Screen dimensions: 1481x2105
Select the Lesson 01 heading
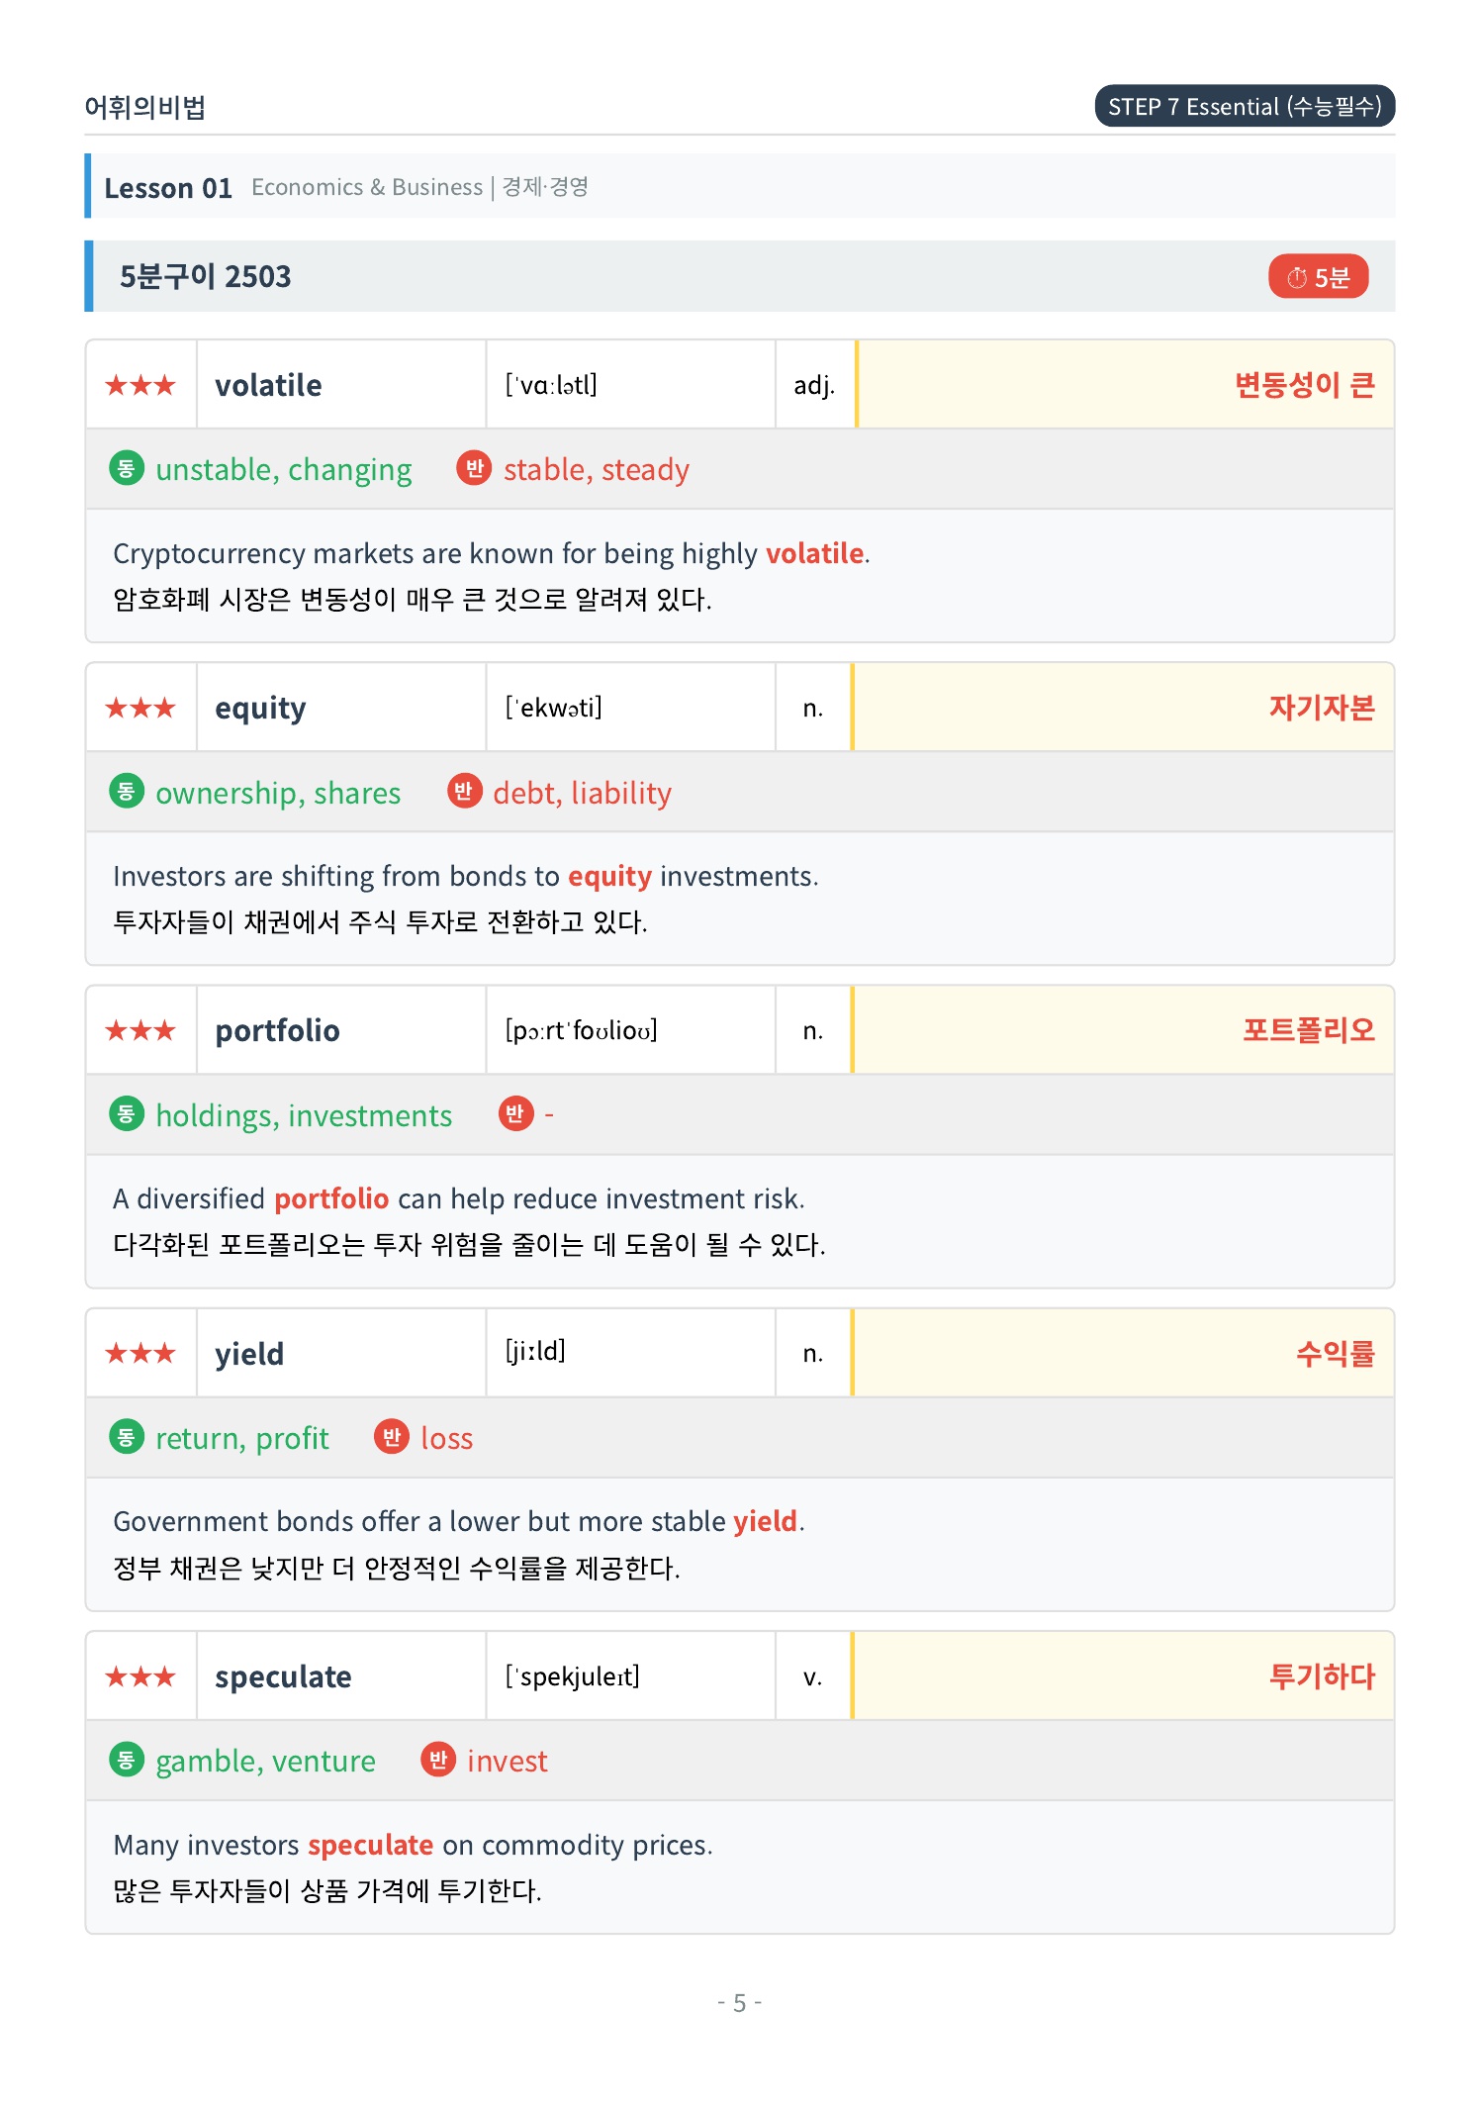click(x=168, y=188)
